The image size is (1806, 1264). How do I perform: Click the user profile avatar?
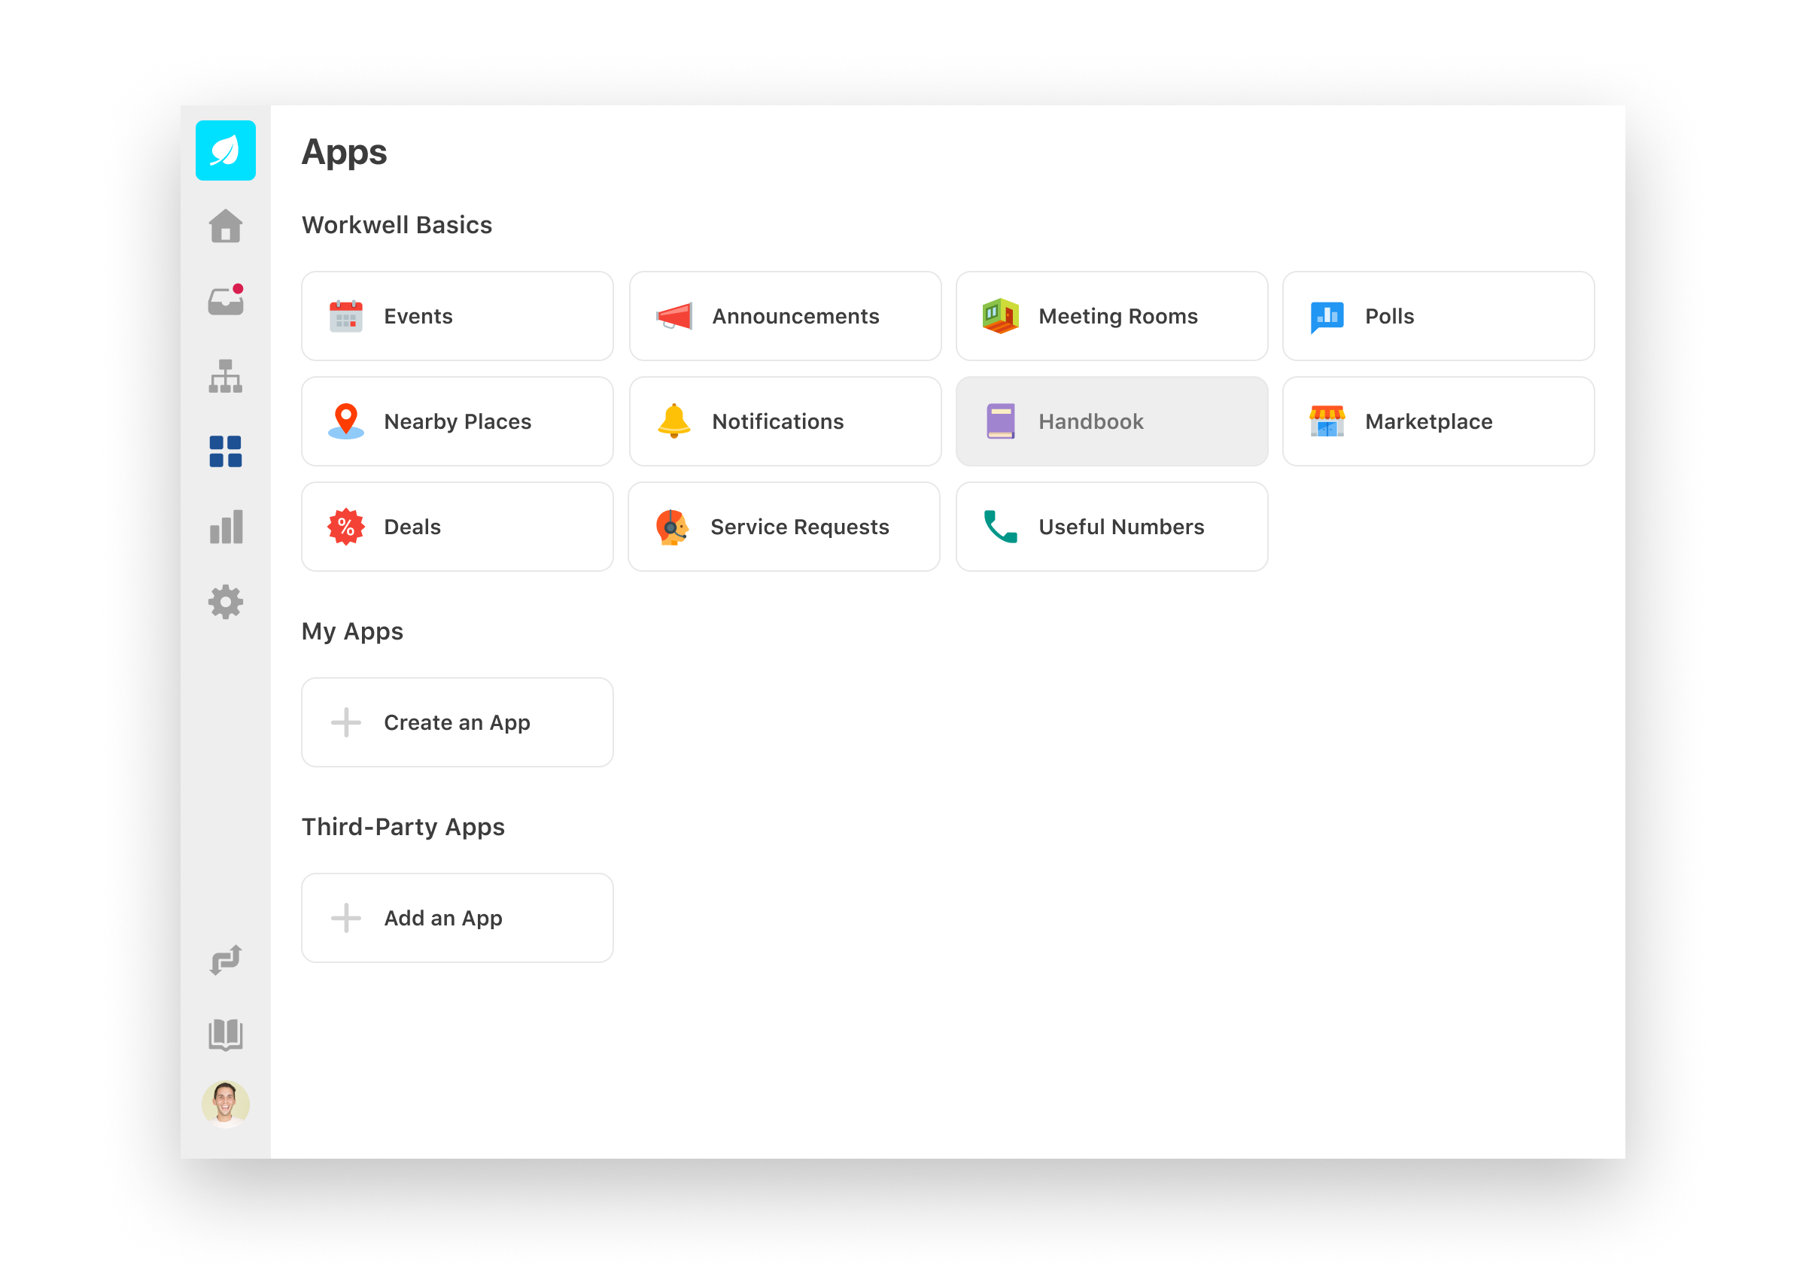pyautogui.click(x=225, y=1104)
